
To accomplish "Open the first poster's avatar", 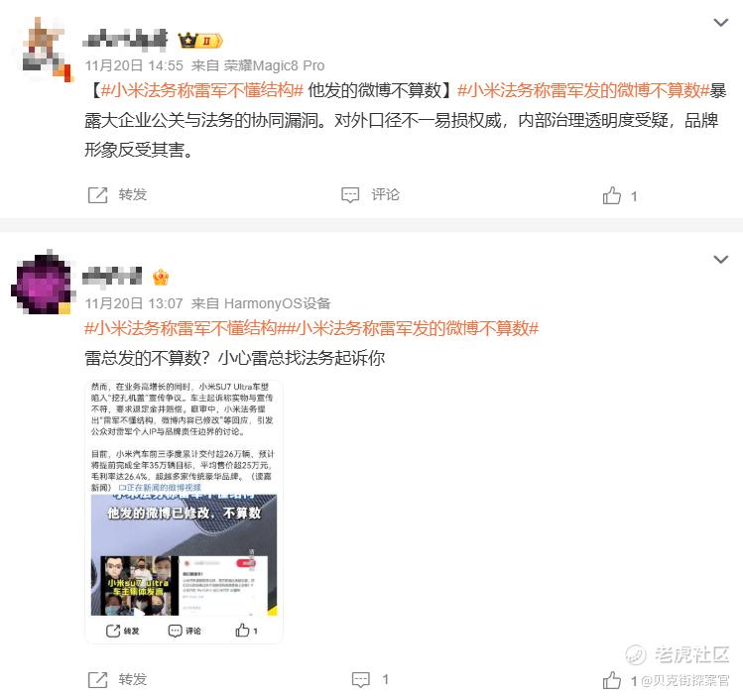I will coord(47,49).
